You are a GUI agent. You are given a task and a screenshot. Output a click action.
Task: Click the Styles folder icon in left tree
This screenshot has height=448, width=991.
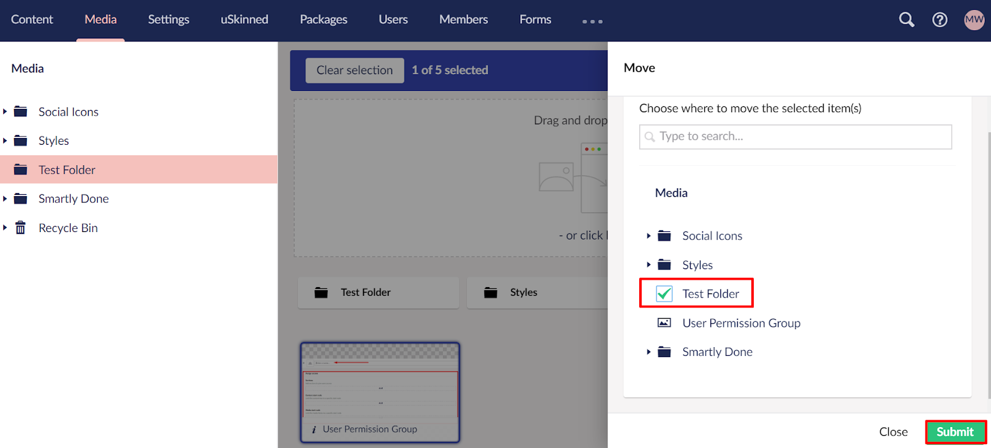pyautogui.click(x=20, y=140)
